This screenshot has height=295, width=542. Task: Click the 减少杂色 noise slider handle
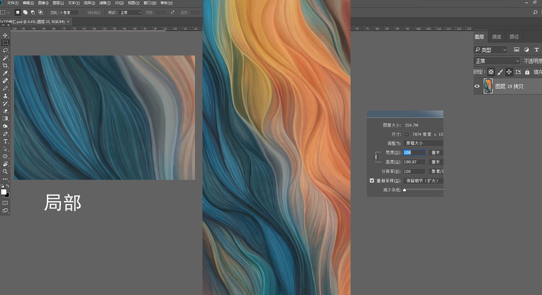[405, 190]
